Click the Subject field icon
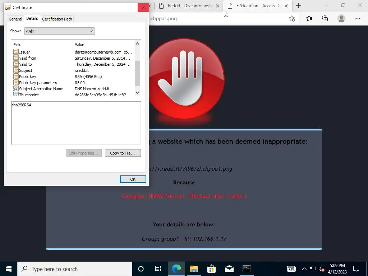Viewport: 368px width, 276px height. tap(16, 70)
